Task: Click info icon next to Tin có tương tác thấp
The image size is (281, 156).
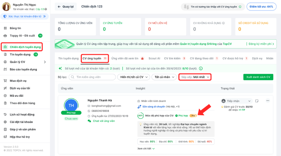Action: (x=240, y=7)
